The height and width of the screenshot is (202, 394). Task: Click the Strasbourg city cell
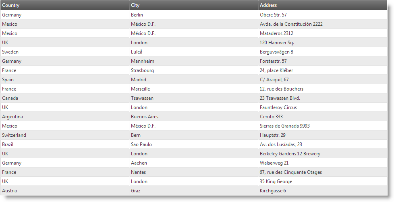(x=142, y=70)
